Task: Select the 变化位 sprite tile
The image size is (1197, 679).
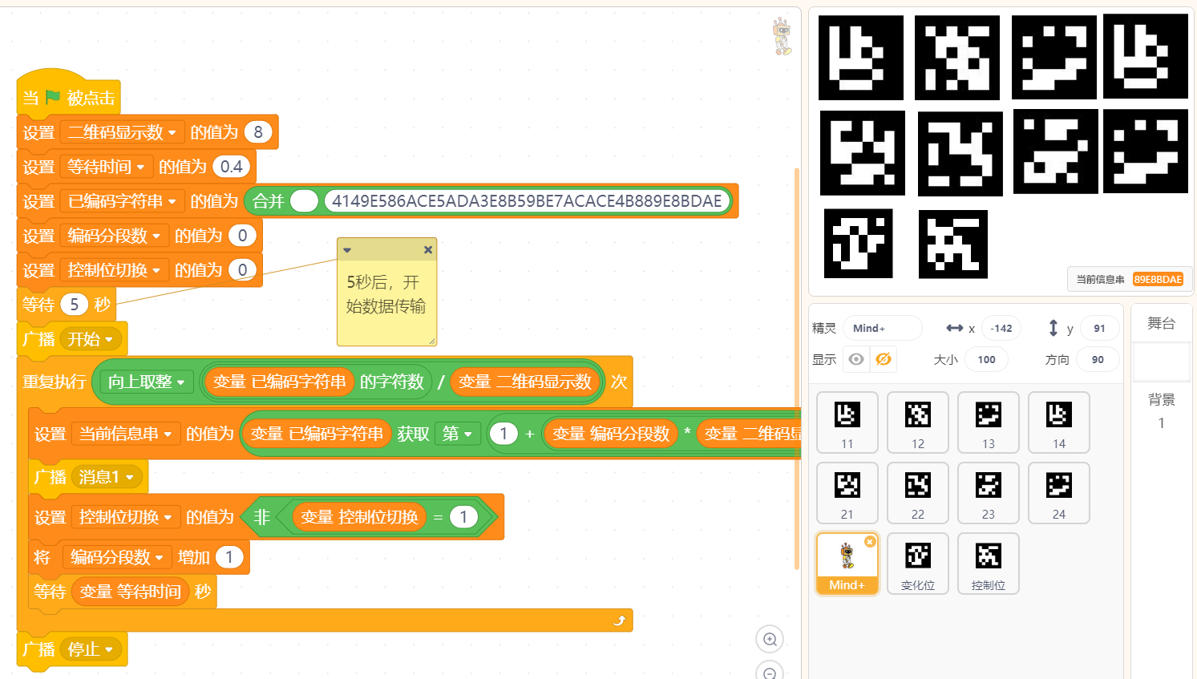Action: pyautogui.click(x=918, y=564)
